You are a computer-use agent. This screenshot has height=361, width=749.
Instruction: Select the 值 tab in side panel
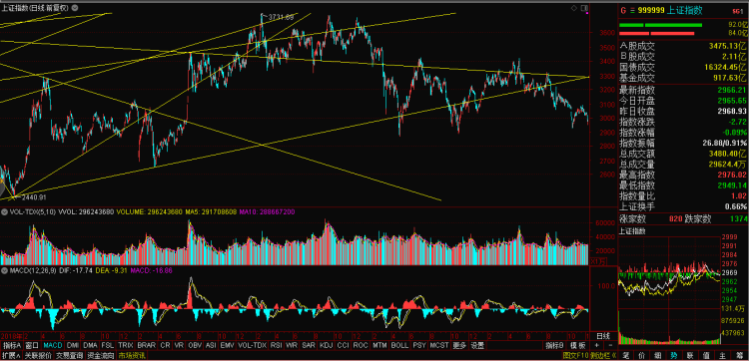(x=705, y=355)
